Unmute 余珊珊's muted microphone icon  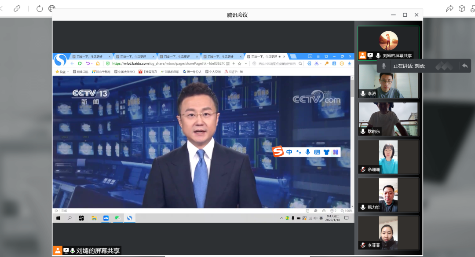point(363,169)
